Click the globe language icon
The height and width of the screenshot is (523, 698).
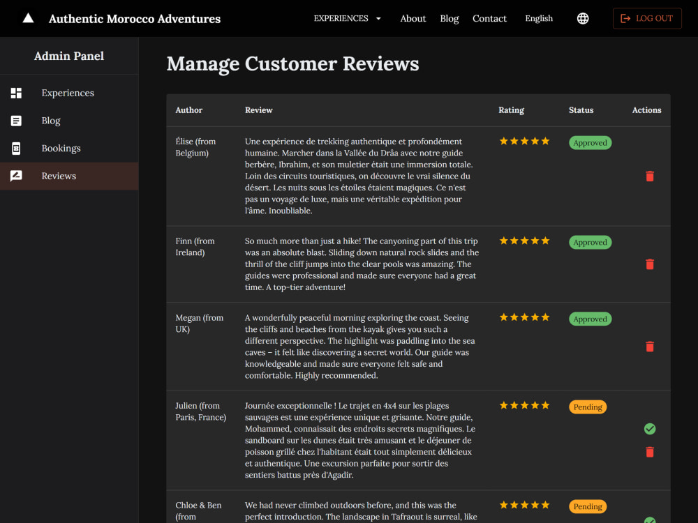point(583,18)
